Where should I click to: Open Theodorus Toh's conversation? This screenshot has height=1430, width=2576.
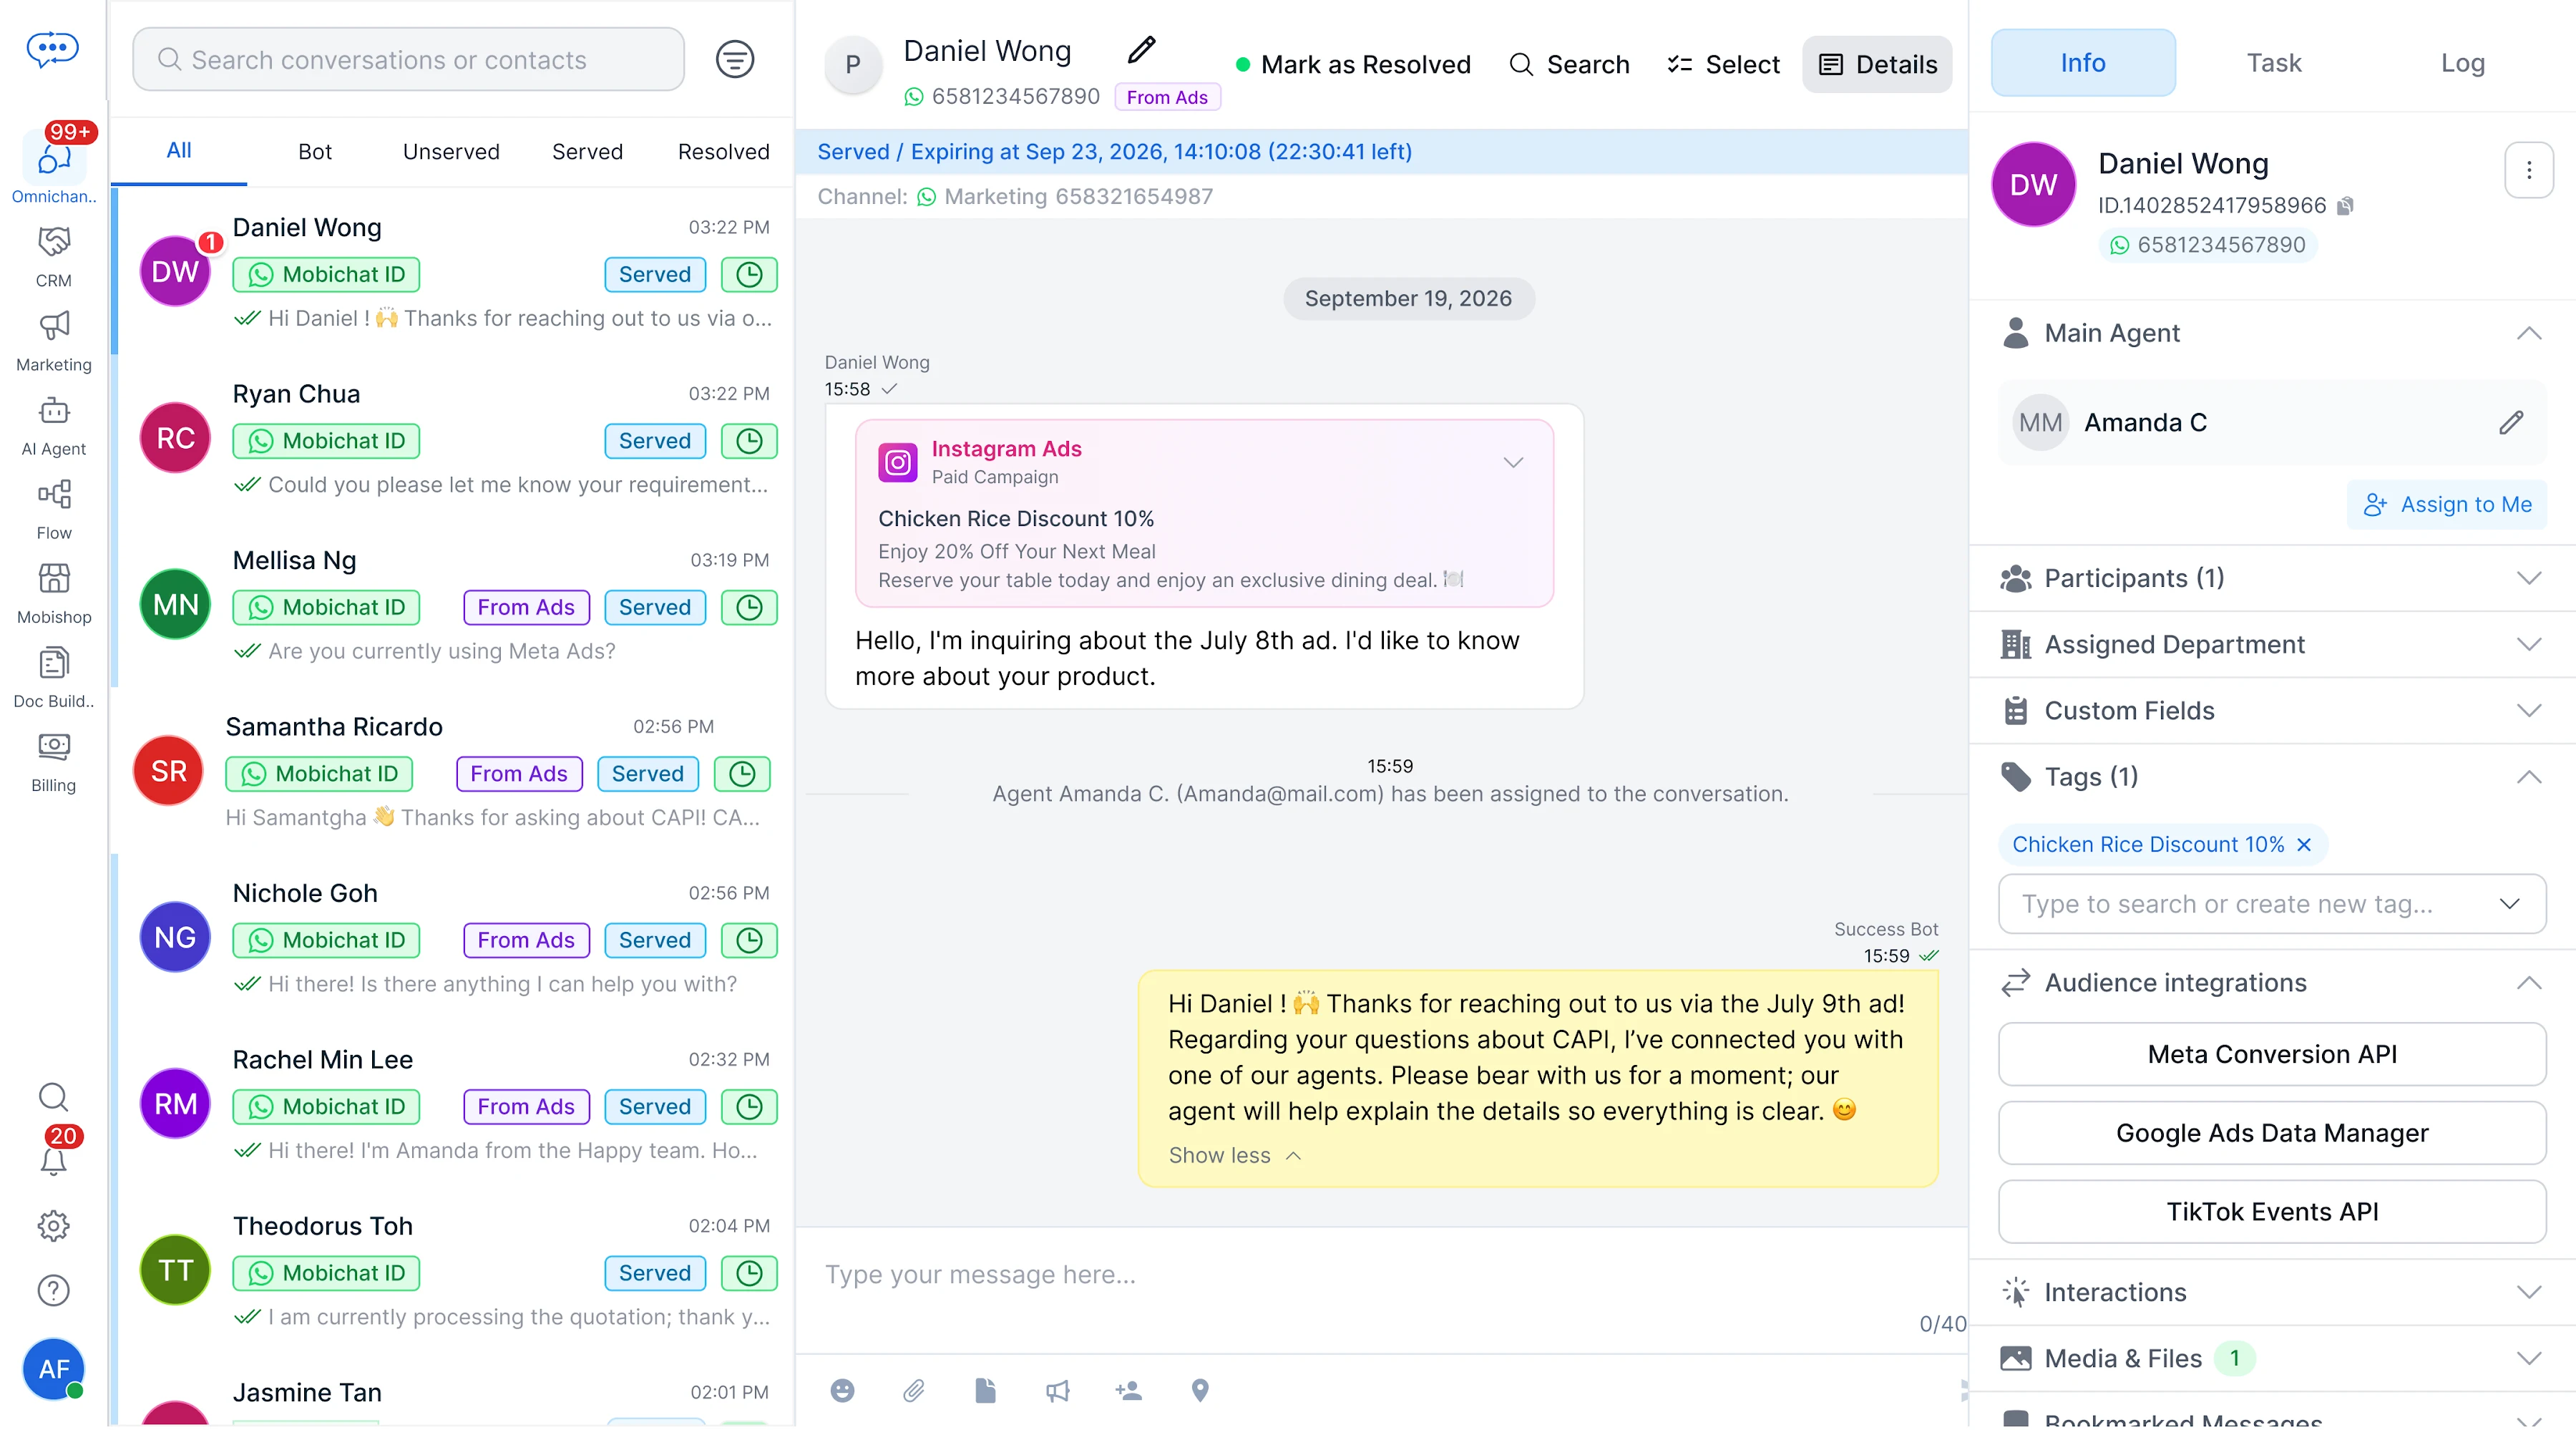[452, 1270]
